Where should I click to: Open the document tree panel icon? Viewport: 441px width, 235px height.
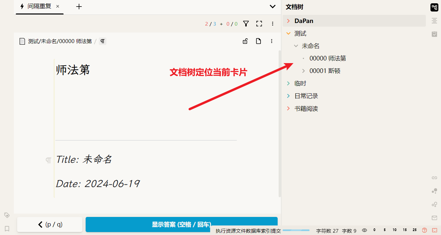pyautogui.click(x=434, y=8)
